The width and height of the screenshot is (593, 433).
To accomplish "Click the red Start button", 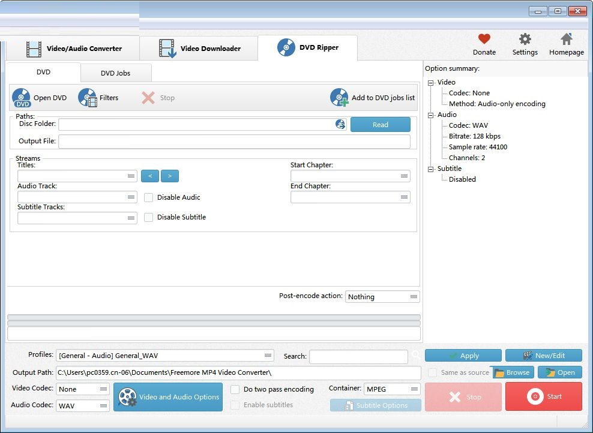I will tap(544, 396).
